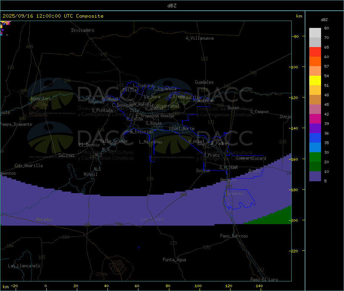Click the Morados map label
This screenshot has height=291, width=344.
[45, 219]
